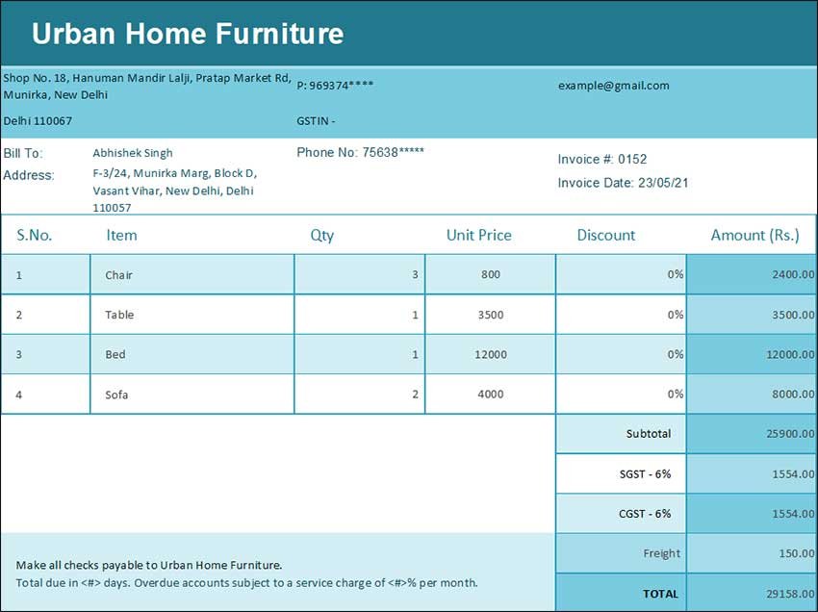This screenshot has height=612, width=818.
Task: Select the Discount column header
Action: tap(605, 235)
